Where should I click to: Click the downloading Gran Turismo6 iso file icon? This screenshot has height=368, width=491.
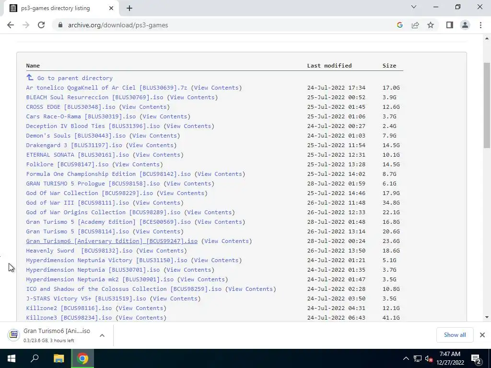[x=14, y=335]
